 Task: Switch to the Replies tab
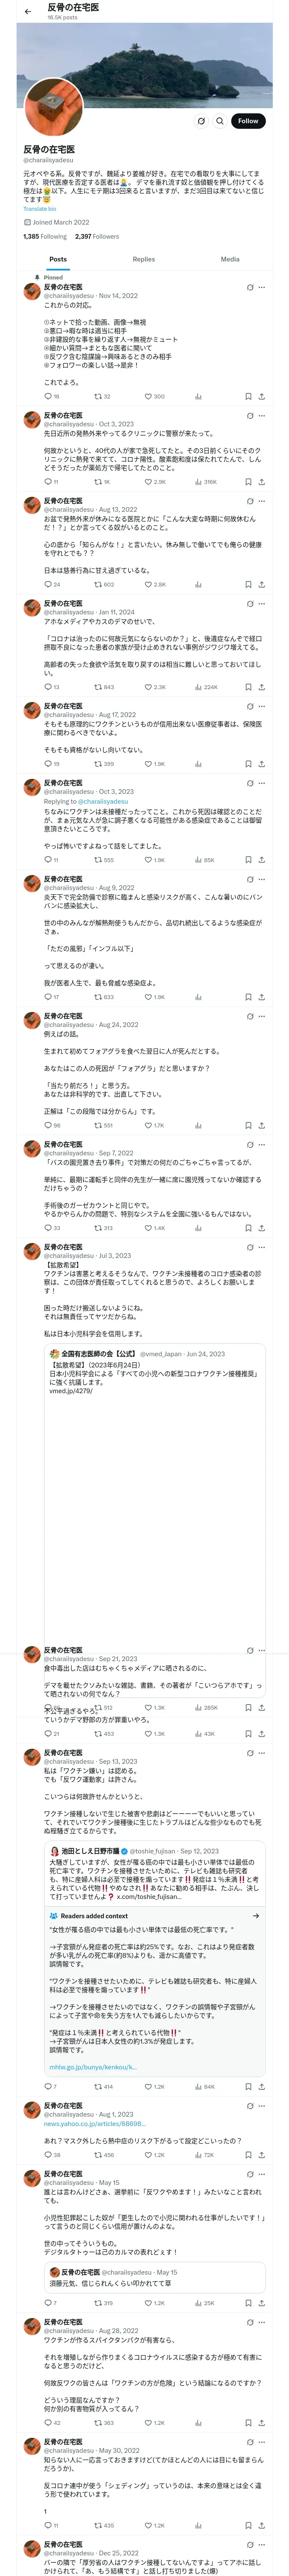(x=143, y=259)
